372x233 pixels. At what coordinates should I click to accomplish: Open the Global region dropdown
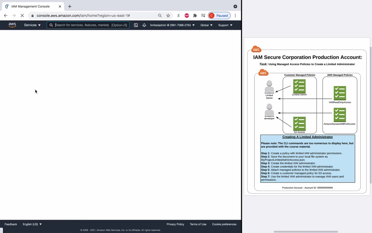[206, 25]
